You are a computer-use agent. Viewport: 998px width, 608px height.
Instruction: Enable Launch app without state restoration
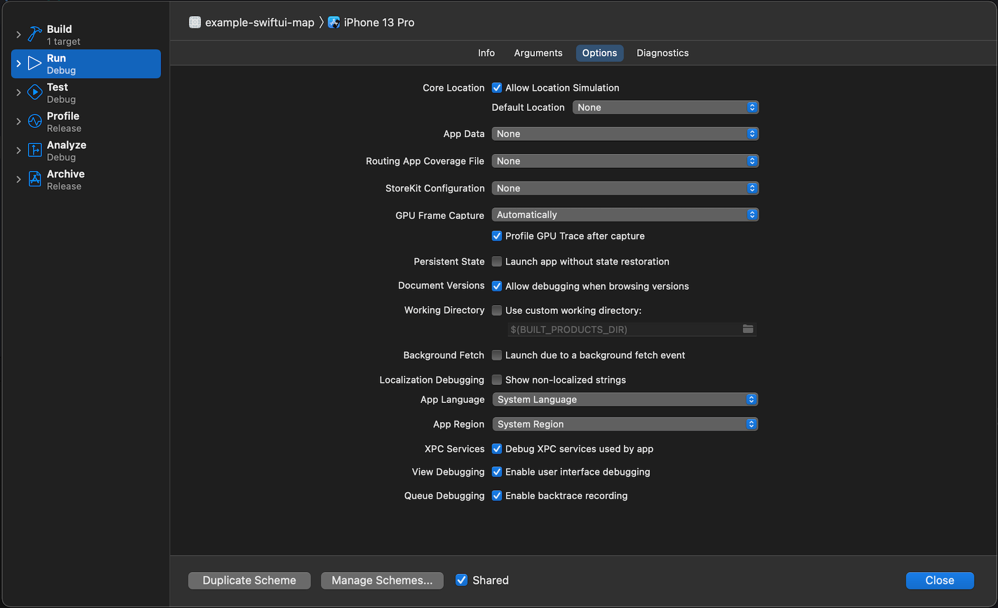tap(497, 261)
